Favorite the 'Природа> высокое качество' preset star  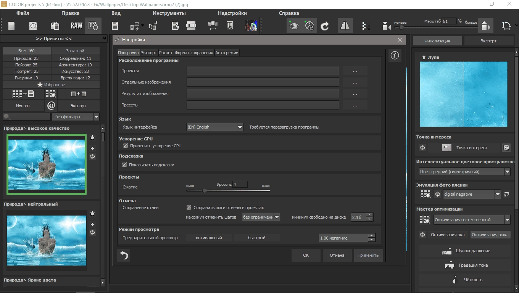[92, 137]
